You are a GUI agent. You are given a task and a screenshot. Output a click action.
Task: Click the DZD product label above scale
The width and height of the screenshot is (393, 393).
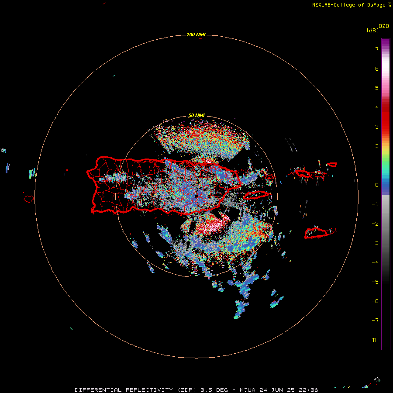click(x=384, y=26)
